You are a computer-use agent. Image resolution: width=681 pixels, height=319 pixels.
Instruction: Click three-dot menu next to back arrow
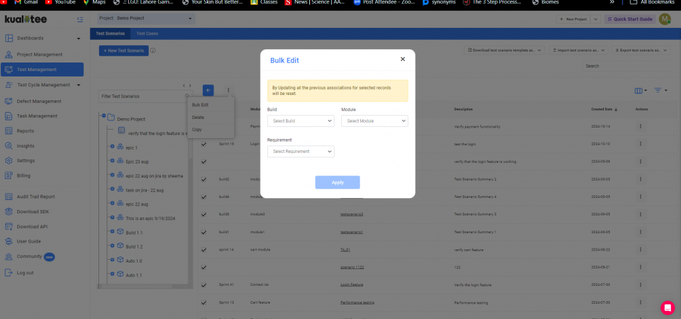229,90
